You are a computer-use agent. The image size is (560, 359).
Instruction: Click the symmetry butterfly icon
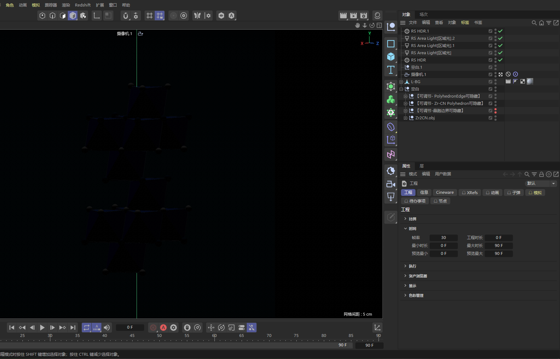pyautogui.click(x=197, y=16)
